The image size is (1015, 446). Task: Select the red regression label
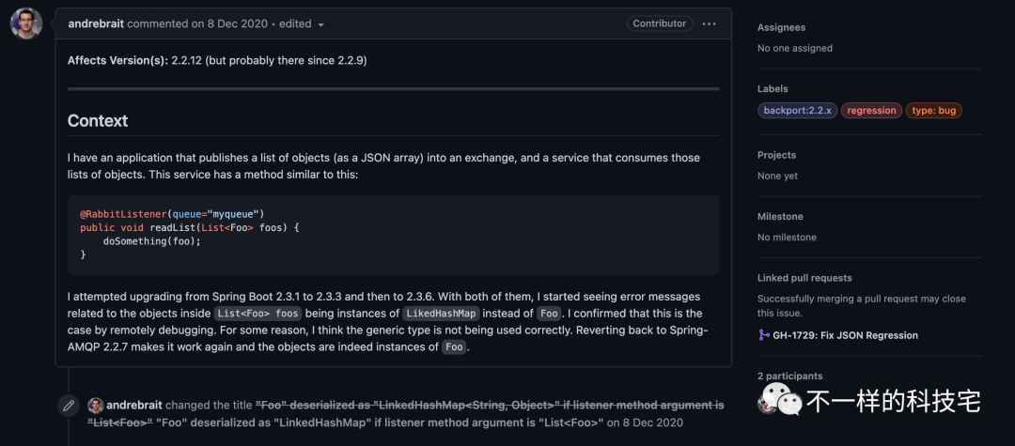[871, 111]
